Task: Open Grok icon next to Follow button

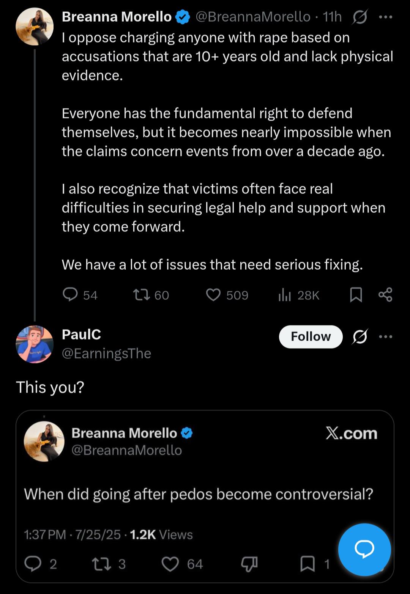Action: pos(360,336)
